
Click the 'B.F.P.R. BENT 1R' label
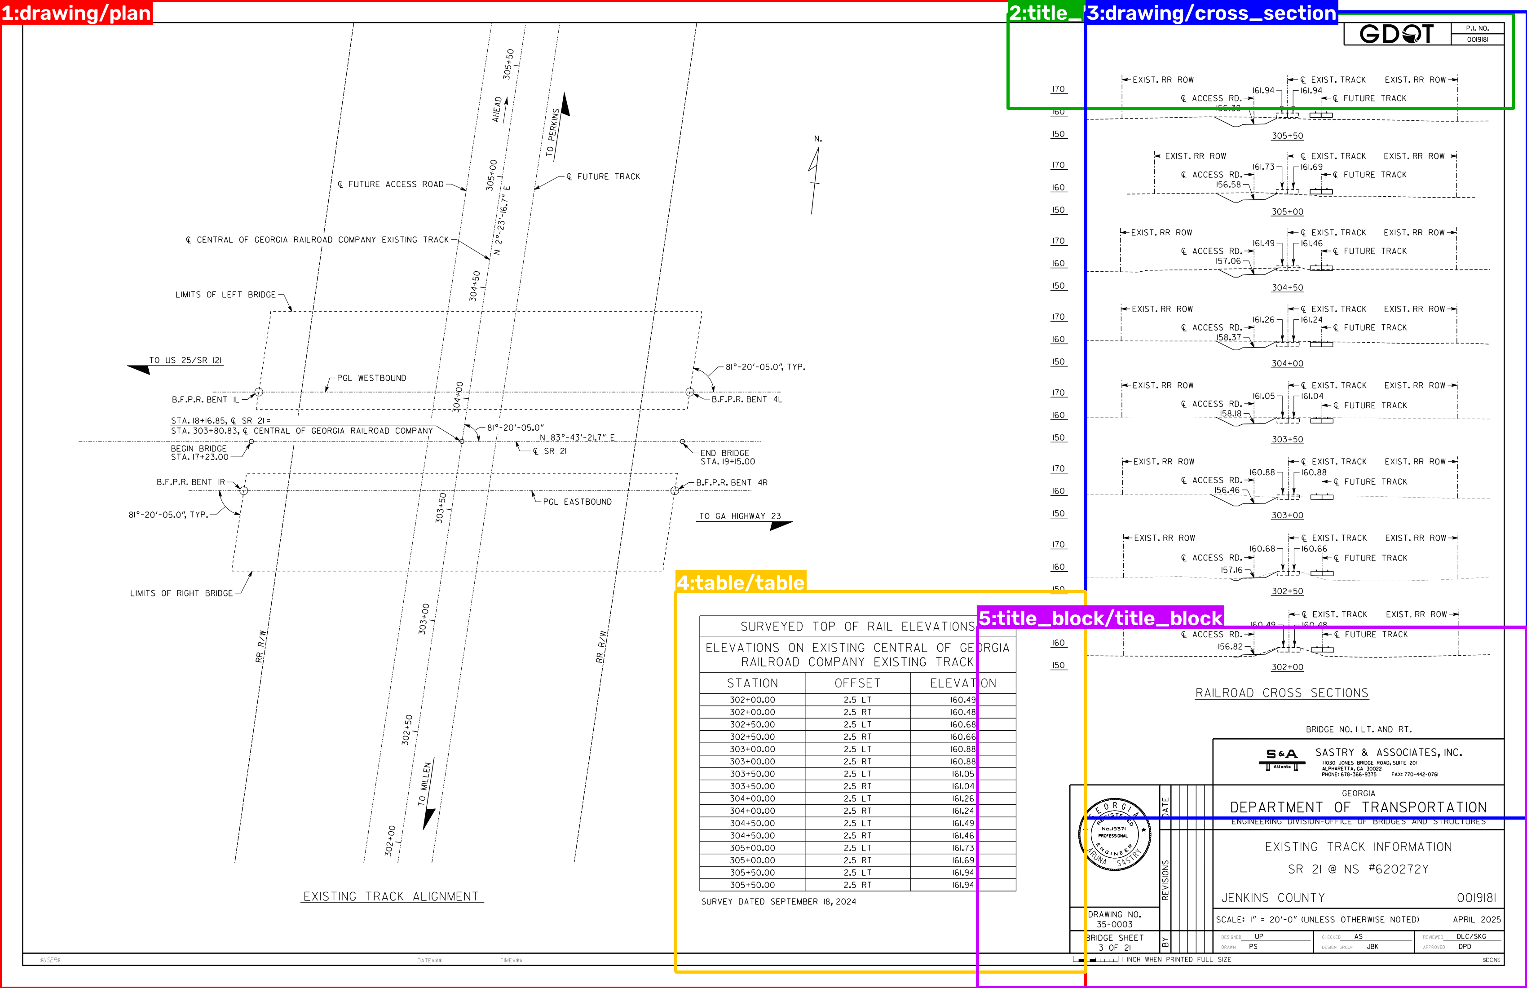pyautogui.click(x=190, y=482)
